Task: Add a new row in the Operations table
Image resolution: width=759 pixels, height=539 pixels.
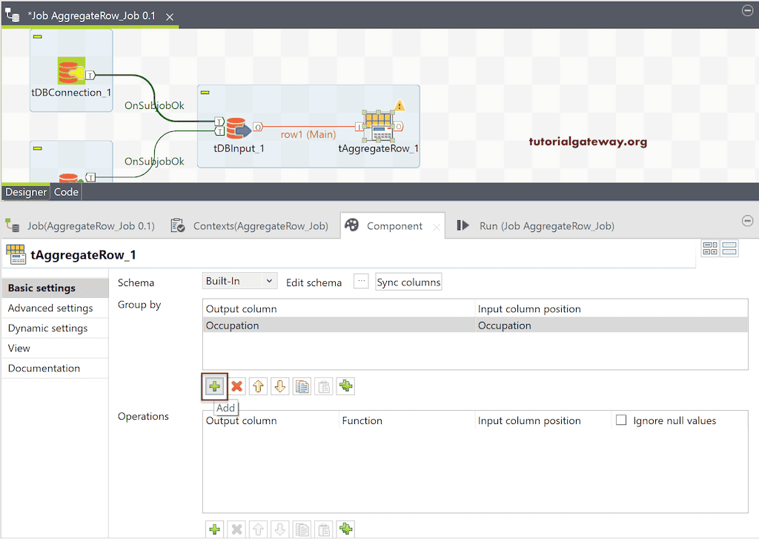Action: pyautogui.click(x=214, y=529)
